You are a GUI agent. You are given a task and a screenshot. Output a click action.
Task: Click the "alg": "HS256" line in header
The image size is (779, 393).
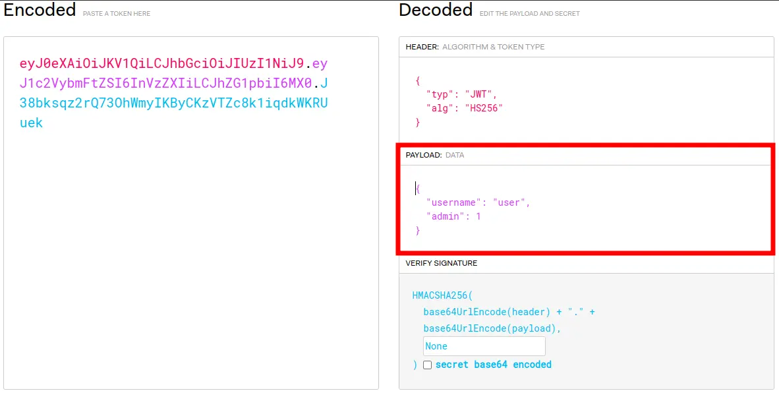(465, 108)
